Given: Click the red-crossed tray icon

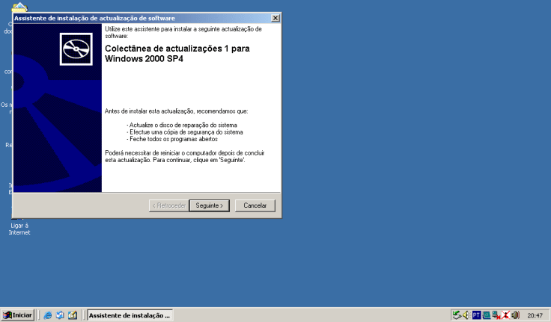Looking at the screenshot, I should click(x=505, y=315).
